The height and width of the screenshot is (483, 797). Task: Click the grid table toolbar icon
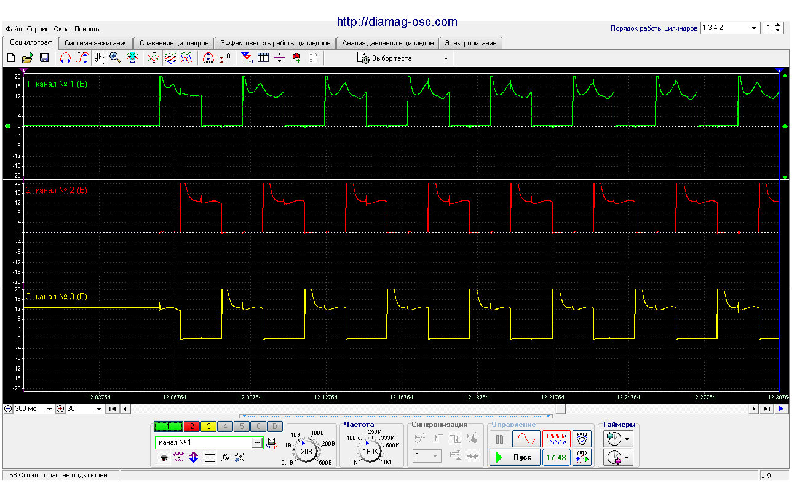pos(263,58)
